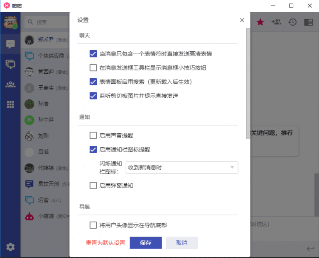Expand the 收到新消息时 dropdown
Screen dimensions: 319x258
(182, 167)
